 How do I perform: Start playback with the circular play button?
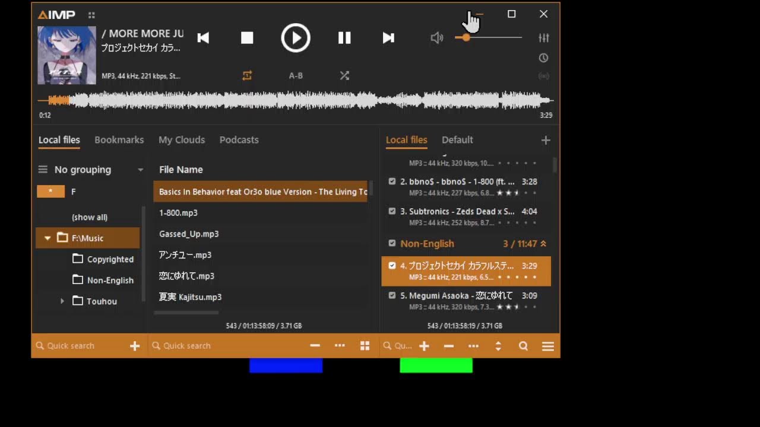click(296, 38)
